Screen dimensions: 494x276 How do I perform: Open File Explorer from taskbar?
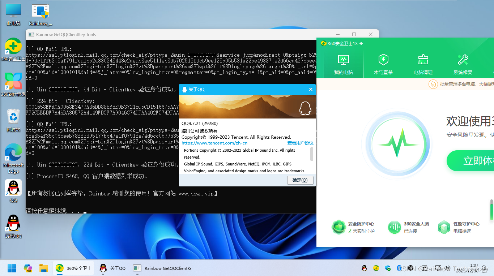click(x=44, y=268)
